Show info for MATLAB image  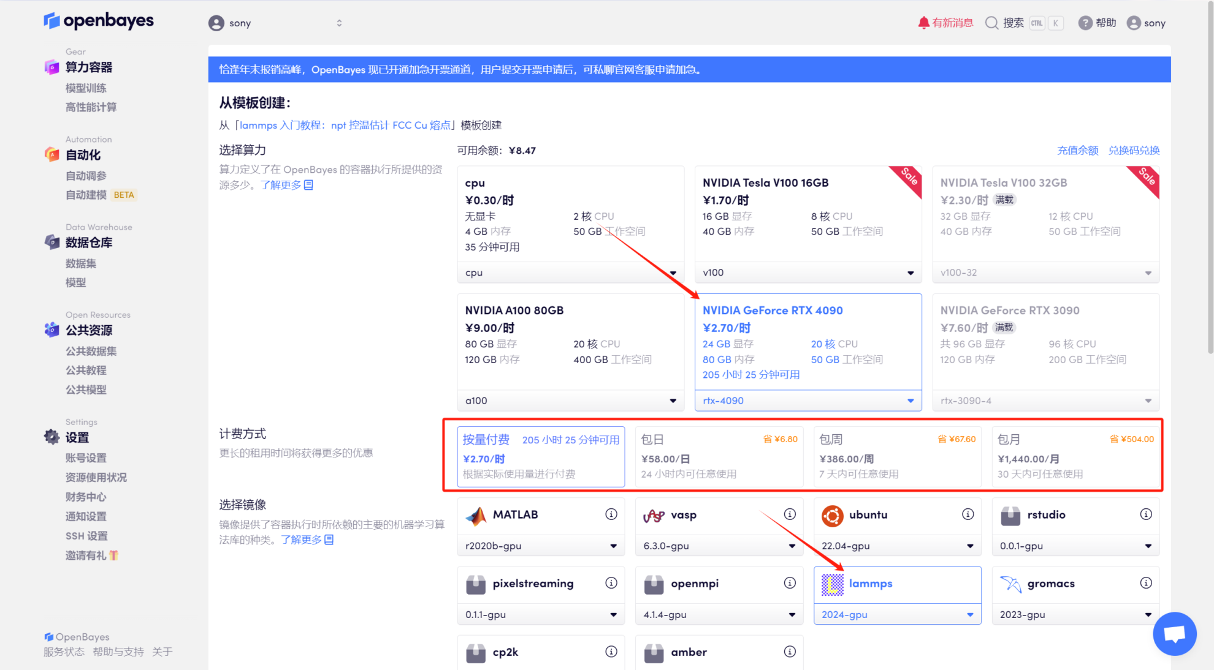pos(611,514)
